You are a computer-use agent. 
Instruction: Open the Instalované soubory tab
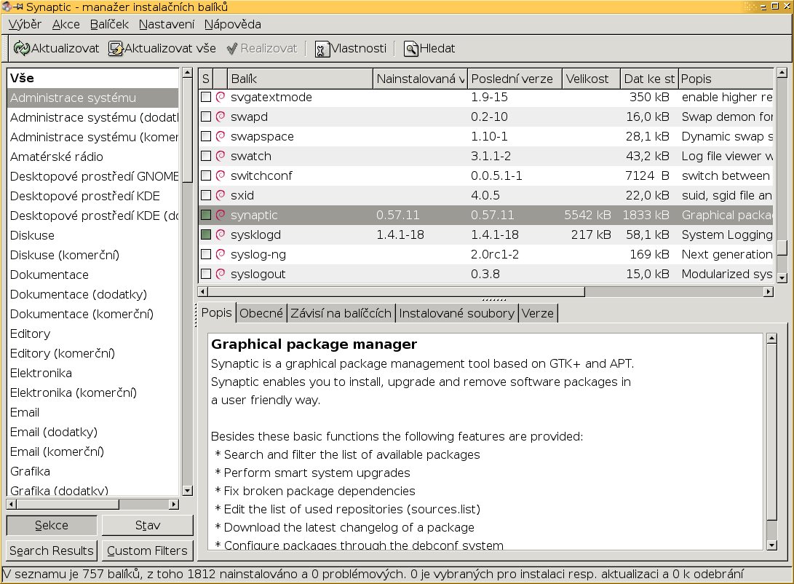pyautogui.click(x=457, y=314)
